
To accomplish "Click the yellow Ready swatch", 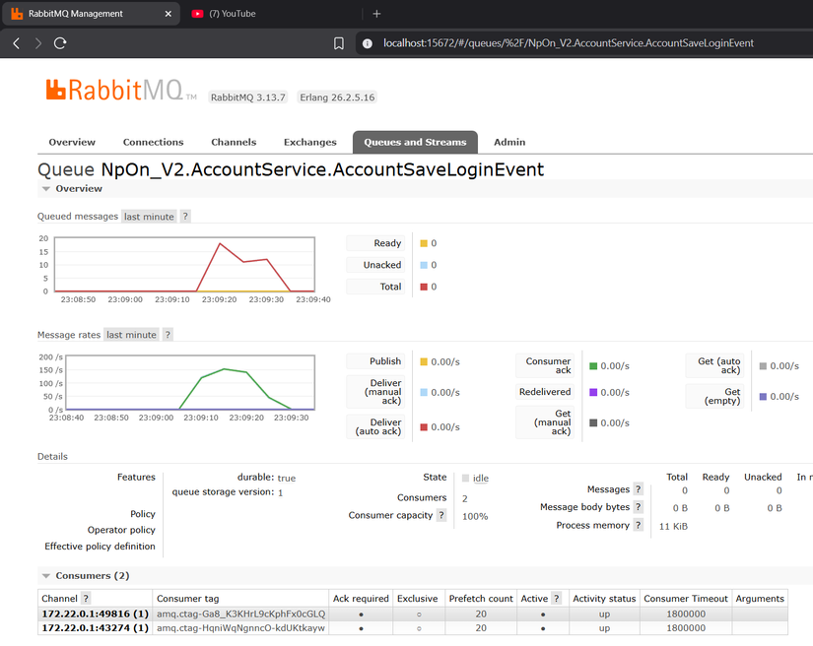I will click(424, 243).
